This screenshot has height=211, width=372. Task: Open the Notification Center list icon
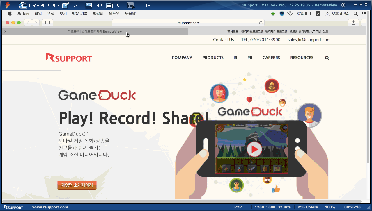click(x=364, y=14)
